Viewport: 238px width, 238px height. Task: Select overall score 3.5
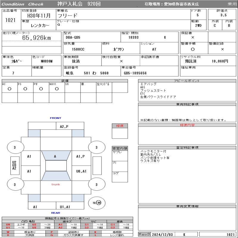click(x=223, y=15)
